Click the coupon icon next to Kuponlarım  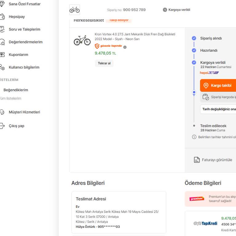pos(2,54)
